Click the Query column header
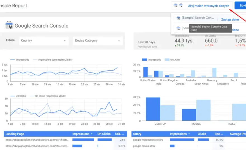246x150 pixels. click(x=137, y=134)
